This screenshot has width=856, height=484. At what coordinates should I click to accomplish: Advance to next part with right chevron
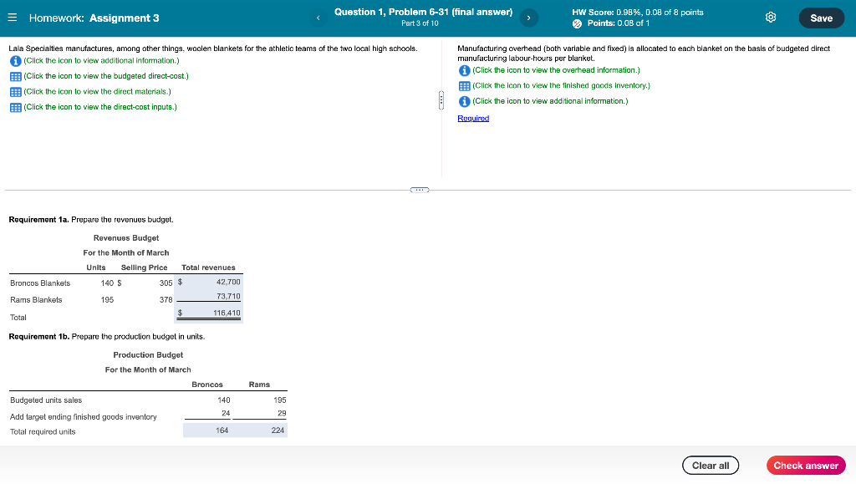pos(527,16)
